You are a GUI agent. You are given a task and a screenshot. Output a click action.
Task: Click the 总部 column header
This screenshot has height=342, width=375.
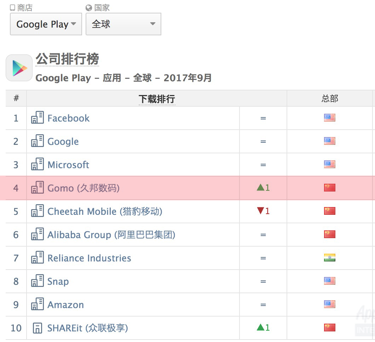click(x=330, y=99)
